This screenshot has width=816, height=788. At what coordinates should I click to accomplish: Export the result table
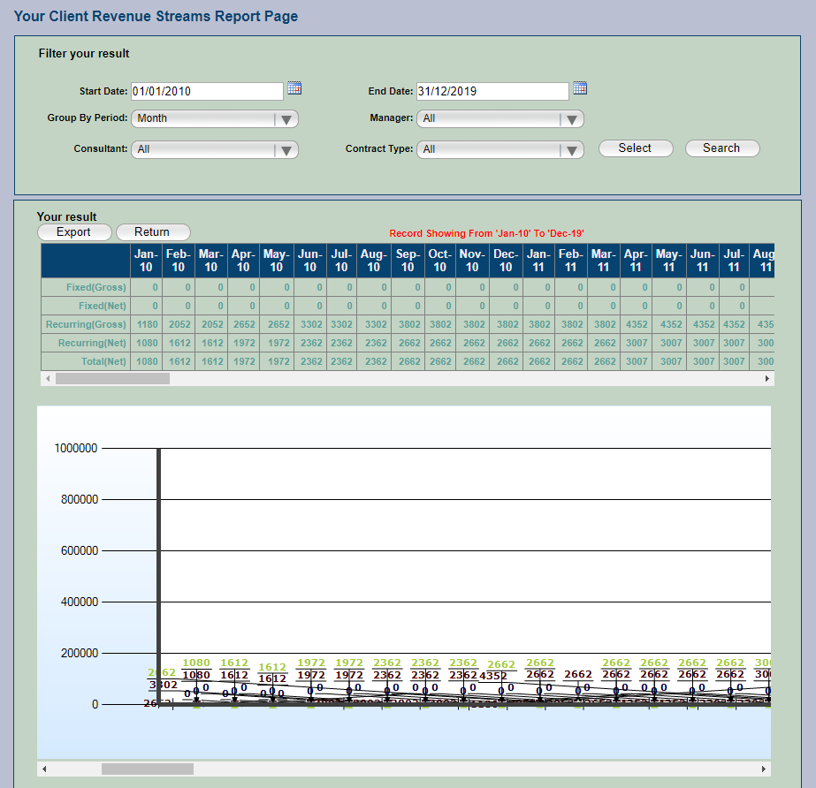coord(74,232)
